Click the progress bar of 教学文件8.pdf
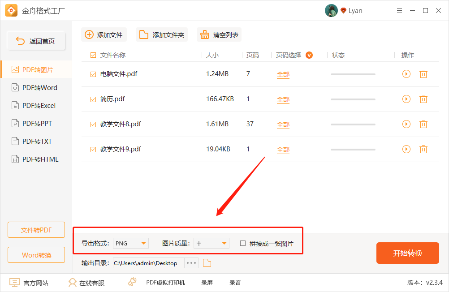Image resolution: width=449 pixels, height=292 pixels. tap(353, 124)
